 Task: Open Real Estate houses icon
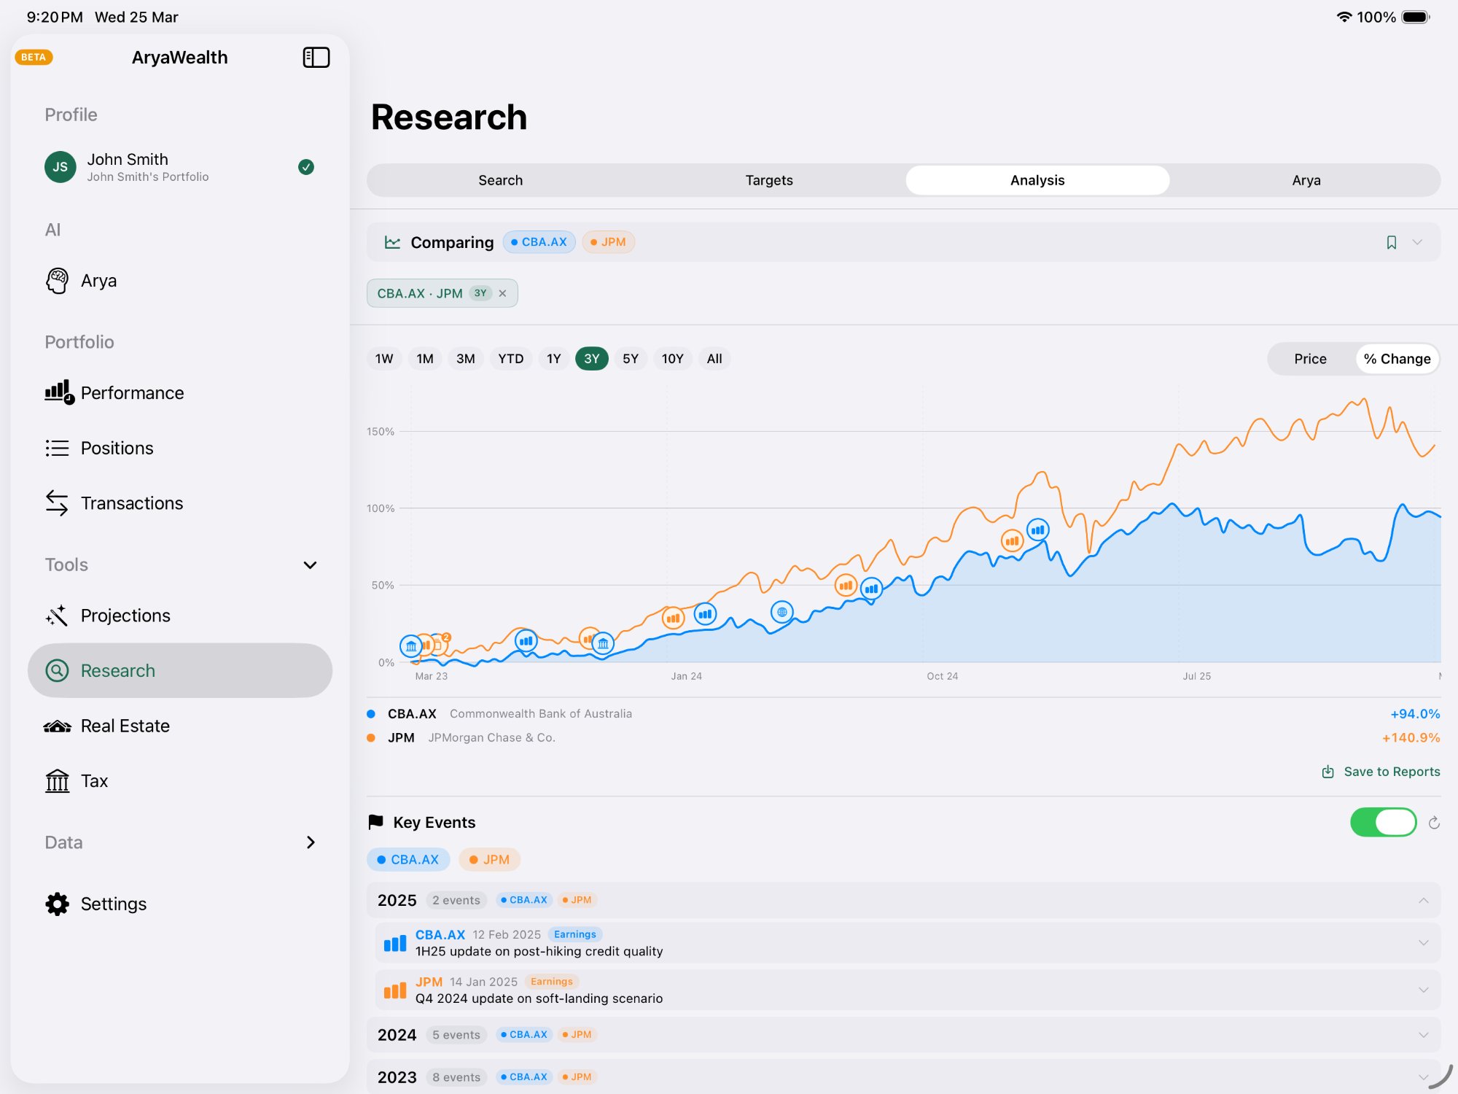[x=57, y=726]
